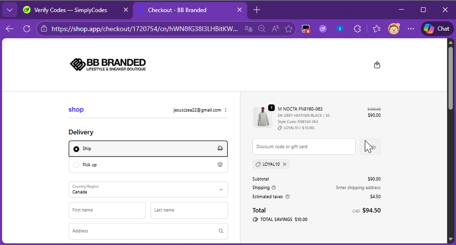Click the Address search magnifier icon
This screenshot has width=456, height=245.
point(221,231)
